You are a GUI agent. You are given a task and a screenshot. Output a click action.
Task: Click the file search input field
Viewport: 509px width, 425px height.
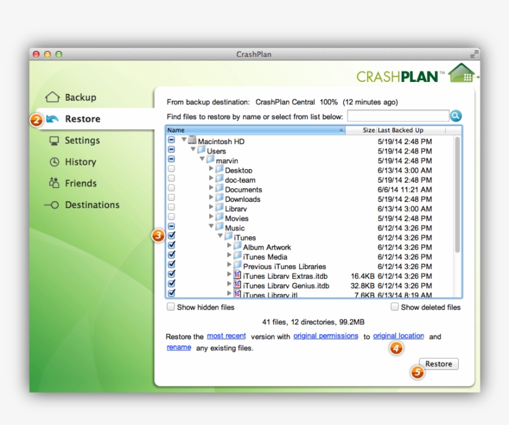pyautogui.click(x=397, y=116)
